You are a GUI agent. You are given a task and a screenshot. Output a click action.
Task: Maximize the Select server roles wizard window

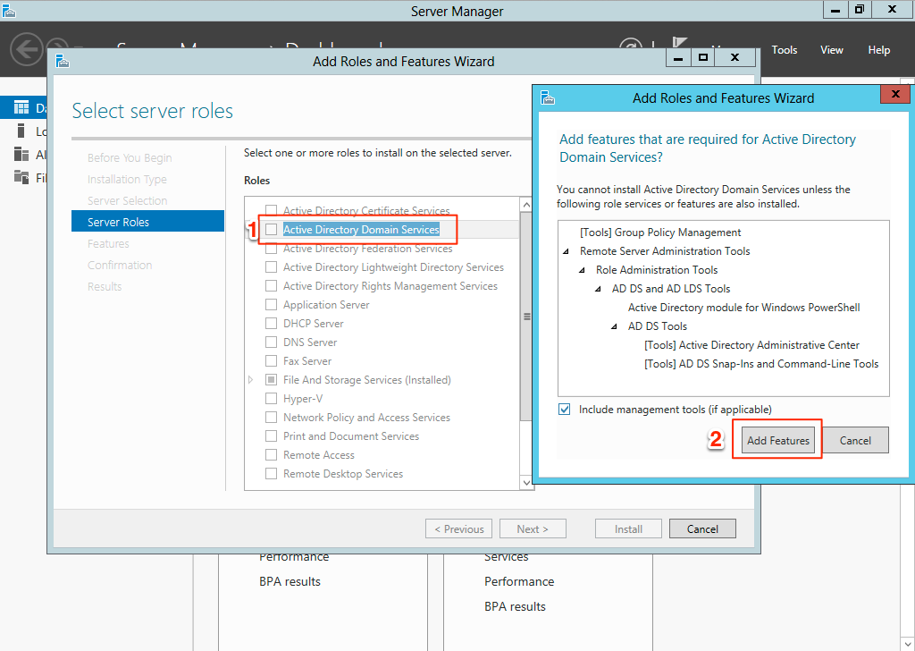point(703,57)
